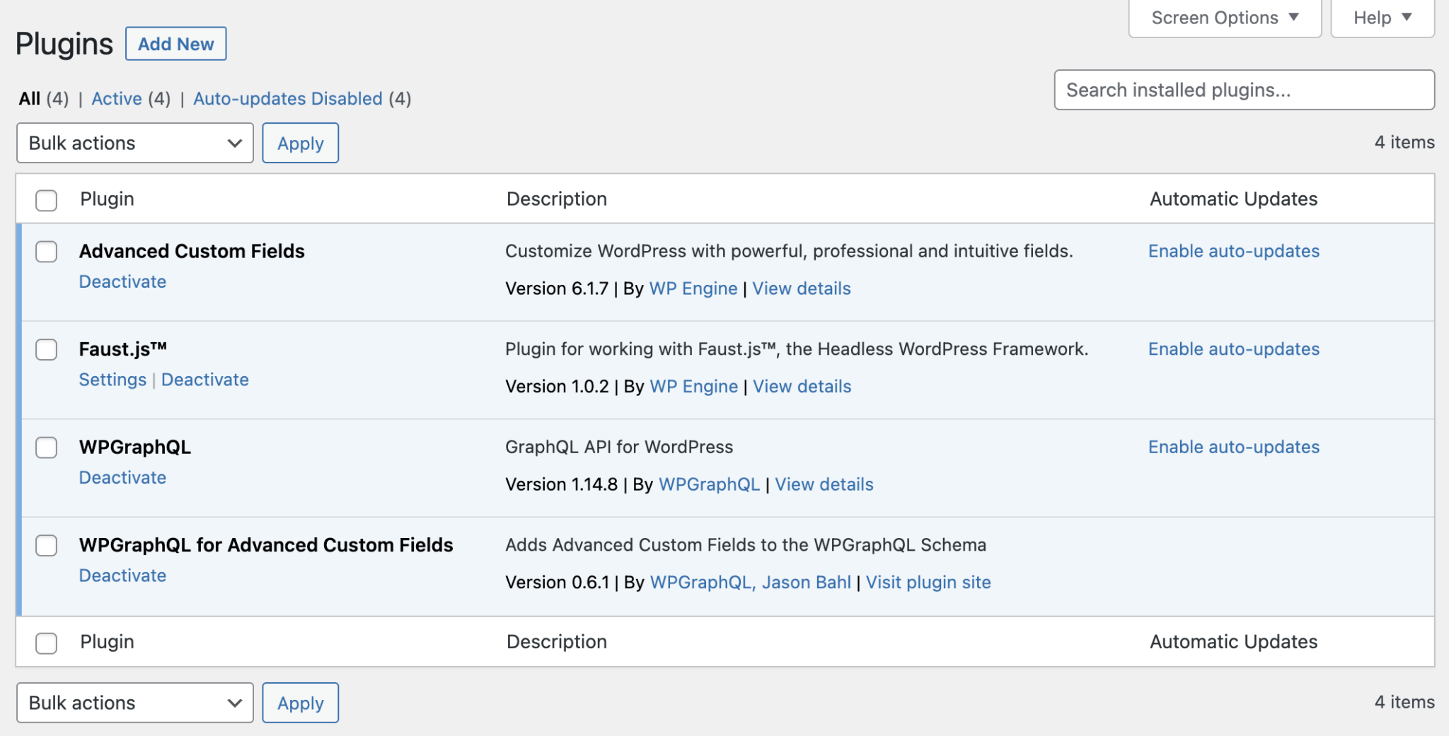Switch to the All plugins filter
Image resolution: width=1449 pixels, height=736 pixels.
pyautogui.click(x=29, y=98)
